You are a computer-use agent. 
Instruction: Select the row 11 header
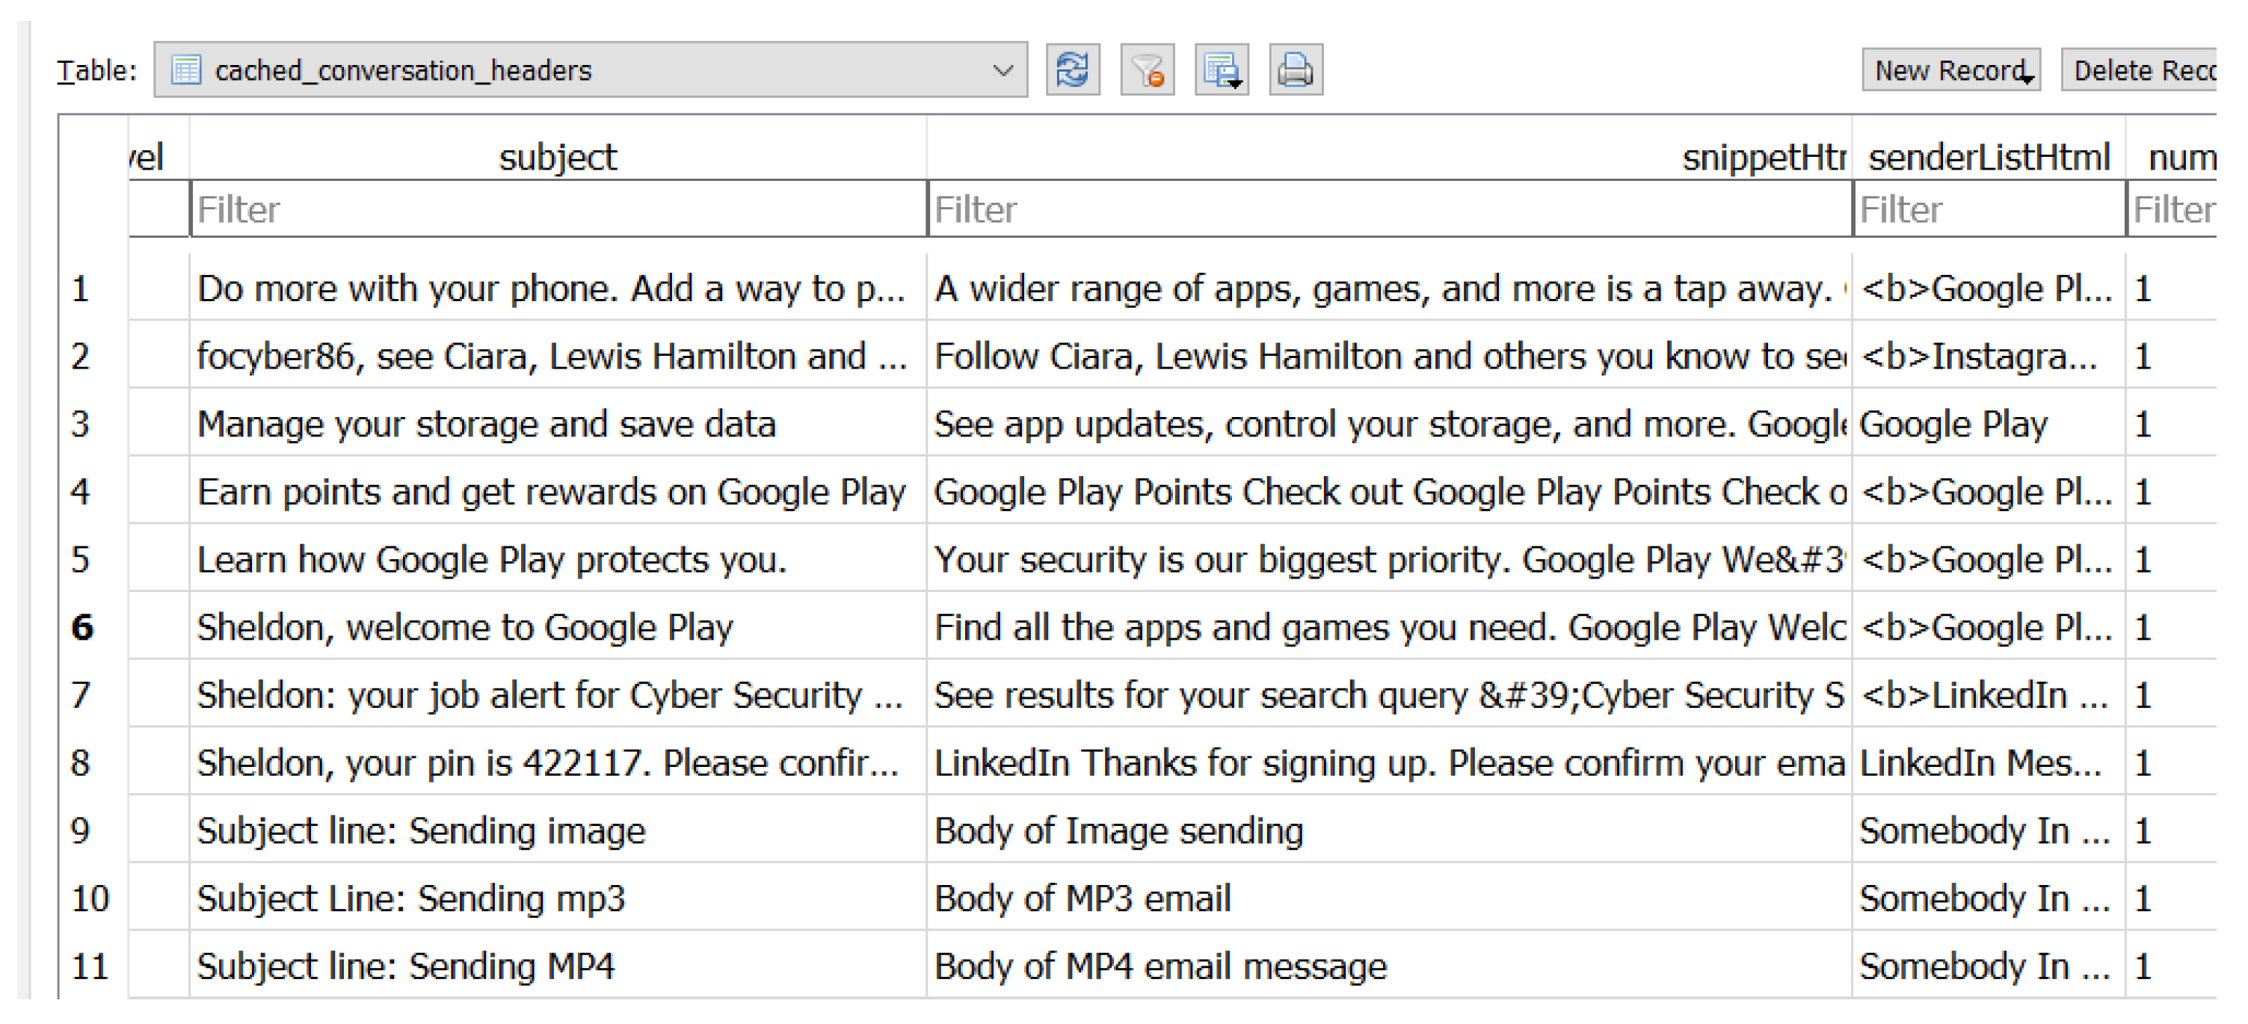coord(89,966)
